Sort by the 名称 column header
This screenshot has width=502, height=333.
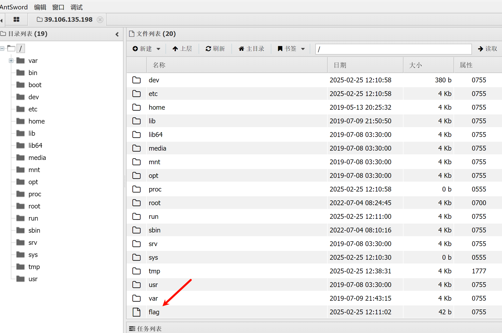[x=237, y=65]
